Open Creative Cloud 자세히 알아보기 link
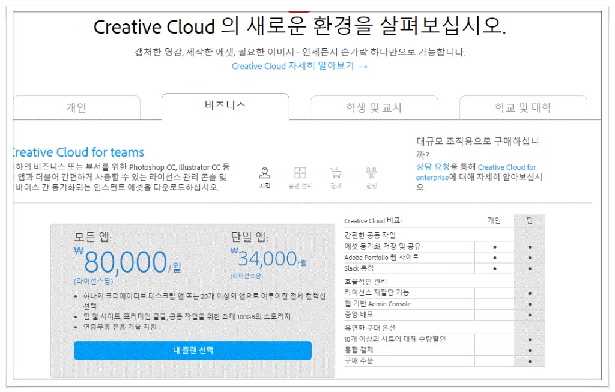 [300, 66]
